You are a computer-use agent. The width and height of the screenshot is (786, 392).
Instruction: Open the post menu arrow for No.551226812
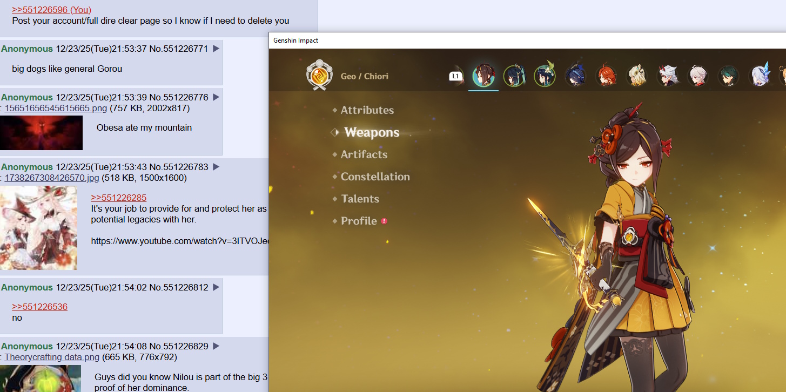[216, 287]
